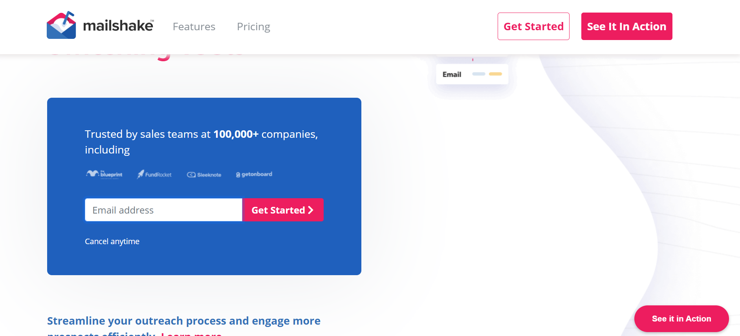Click the Cancel anytime text

click(x=112, y=241)
